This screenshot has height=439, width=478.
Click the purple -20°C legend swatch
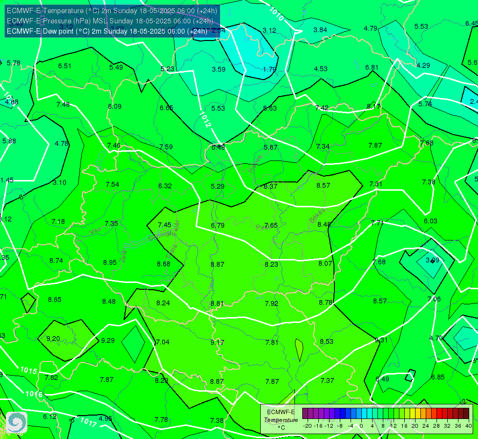[306, 414]
